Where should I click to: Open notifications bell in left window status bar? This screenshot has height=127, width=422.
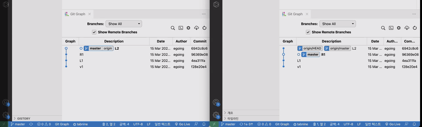coord(204,124)
